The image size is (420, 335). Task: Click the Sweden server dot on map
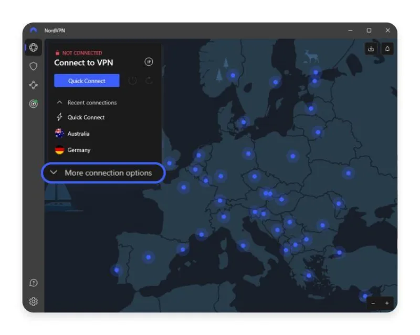pos(276,82)
